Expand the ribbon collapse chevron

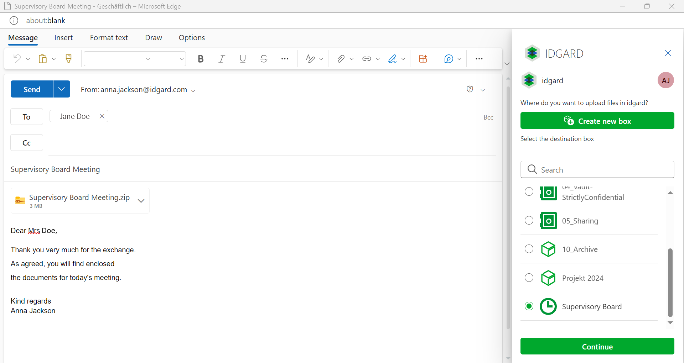pyautogui.click(x=507, y=64)
